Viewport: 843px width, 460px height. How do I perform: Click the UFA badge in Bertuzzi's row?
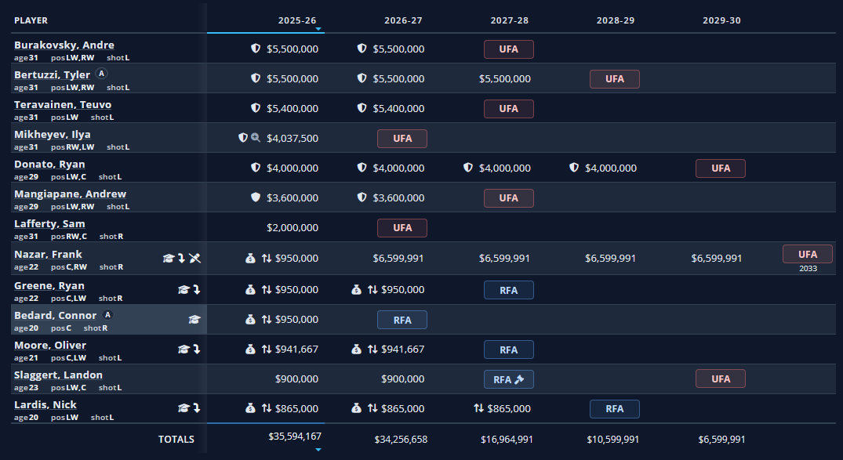point(615,79)
